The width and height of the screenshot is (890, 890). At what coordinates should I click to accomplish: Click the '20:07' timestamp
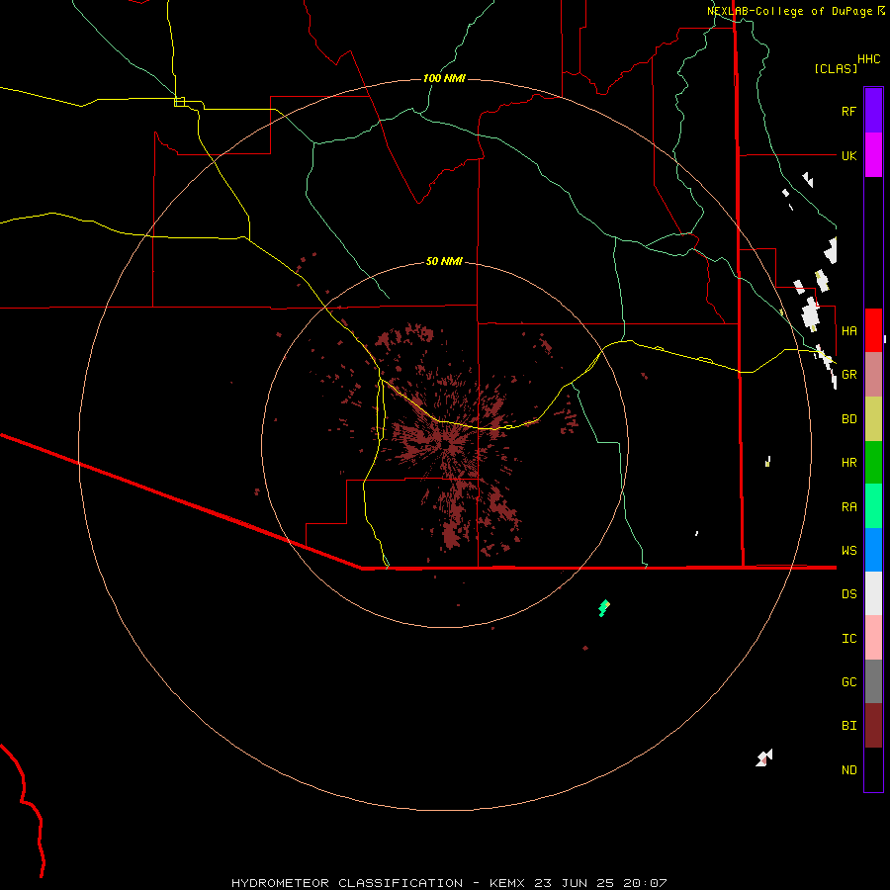tap(645, 883)
